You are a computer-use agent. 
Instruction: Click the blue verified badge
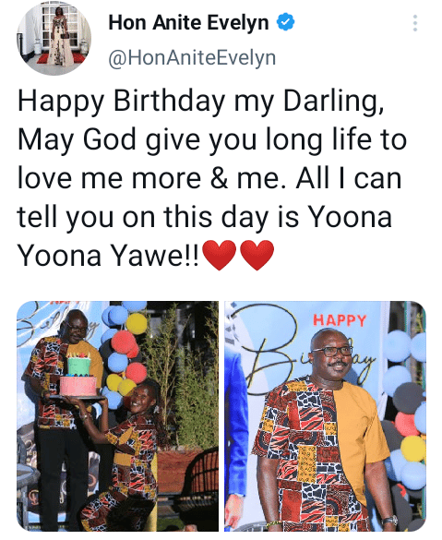coord(285,23)
